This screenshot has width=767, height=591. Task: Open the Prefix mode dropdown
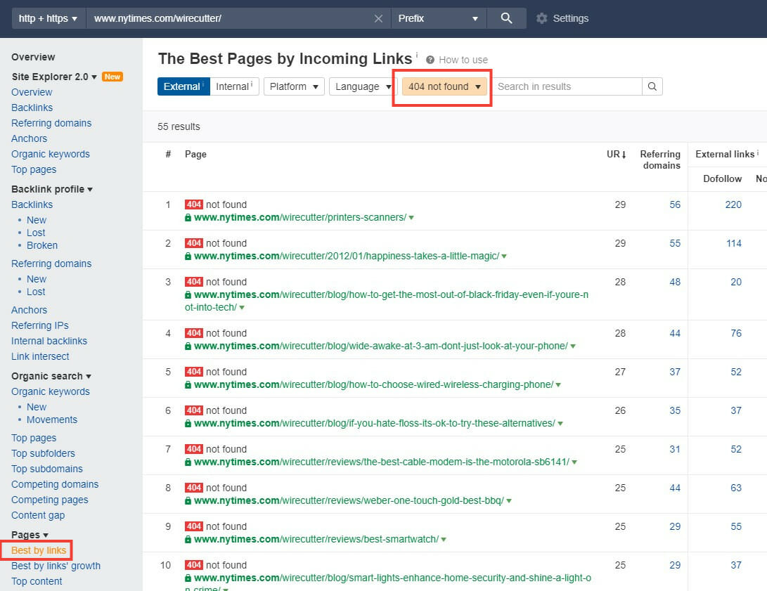click(x=438, y=18)
